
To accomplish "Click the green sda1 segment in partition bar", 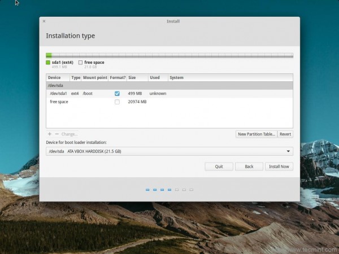I will (49, 55).
